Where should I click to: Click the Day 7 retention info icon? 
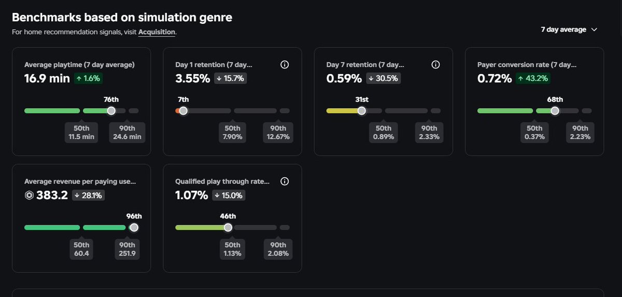[x=435, y=65]
